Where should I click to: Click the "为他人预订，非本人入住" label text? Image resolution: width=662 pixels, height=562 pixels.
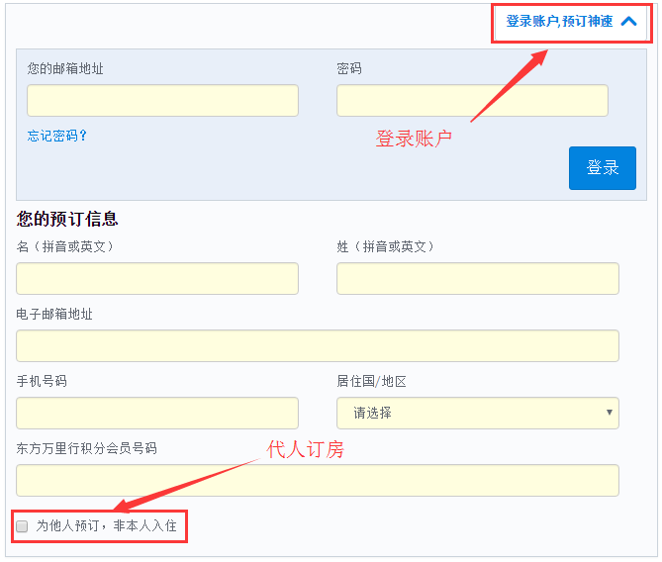(x=107, y=526)
